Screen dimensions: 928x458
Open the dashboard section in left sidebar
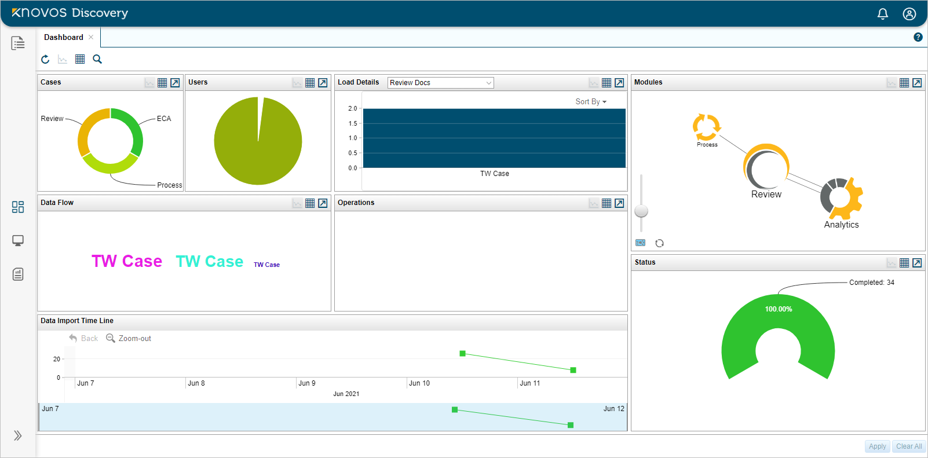pos(18,207)
